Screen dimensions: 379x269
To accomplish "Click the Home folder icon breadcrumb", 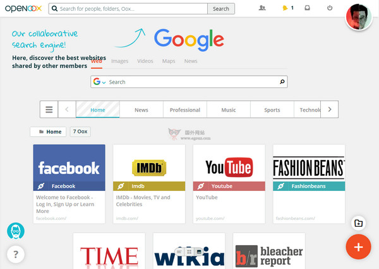I will point(41,132).
